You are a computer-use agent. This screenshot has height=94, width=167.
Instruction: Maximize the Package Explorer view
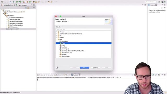tap(34, 5)
